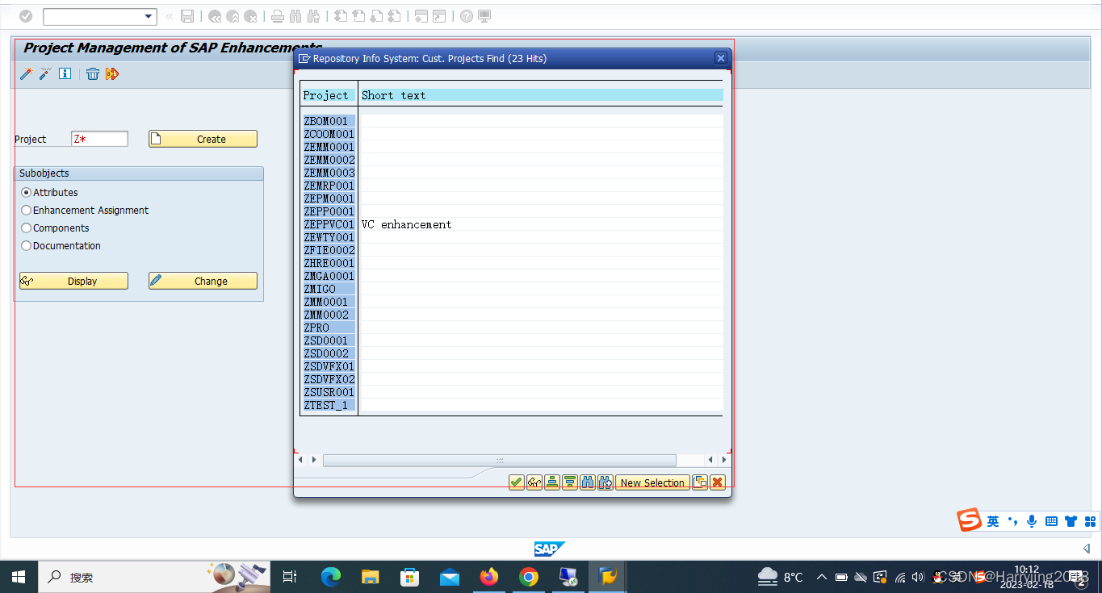Select the Components radio button

pyautogui.click(x=27, y=228)
